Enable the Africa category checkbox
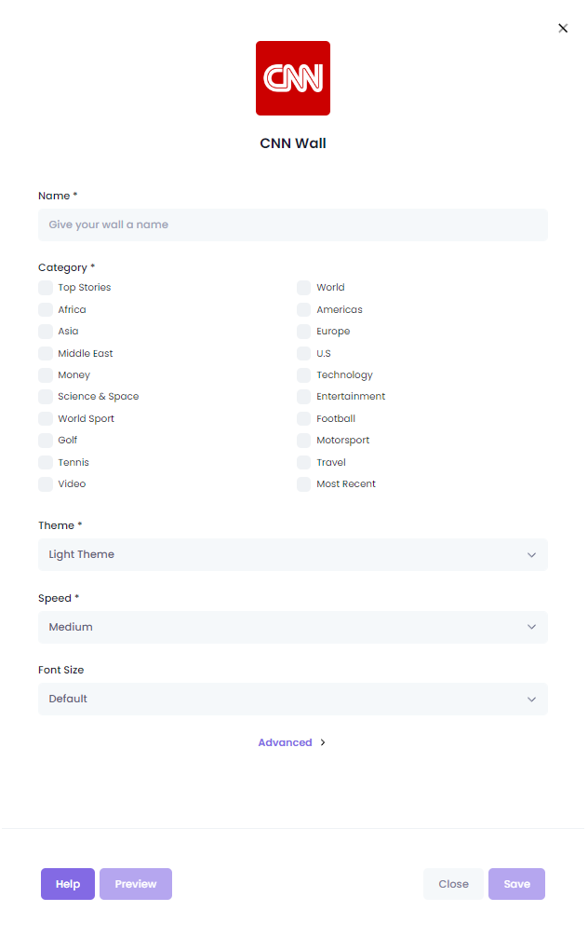This screenshot has width=588, height=938. tap(46, 310)
